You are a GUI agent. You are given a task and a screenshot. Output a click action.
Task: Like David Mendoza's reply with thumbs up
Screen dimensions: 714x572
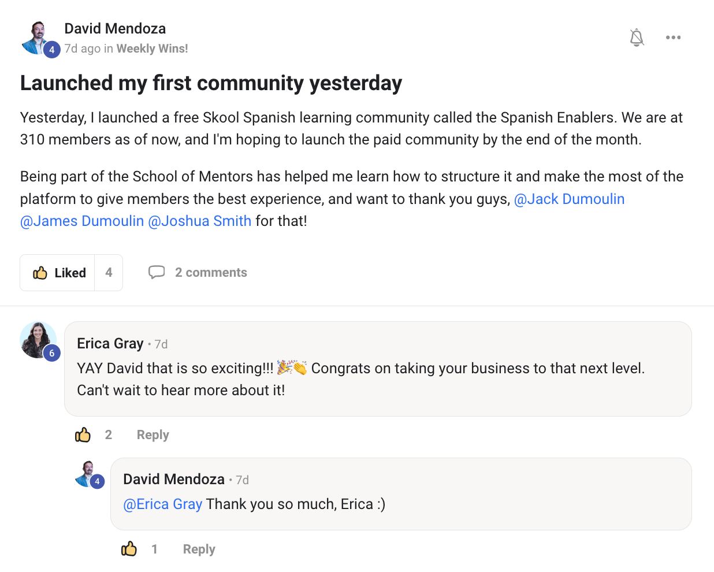pos(129,549)
